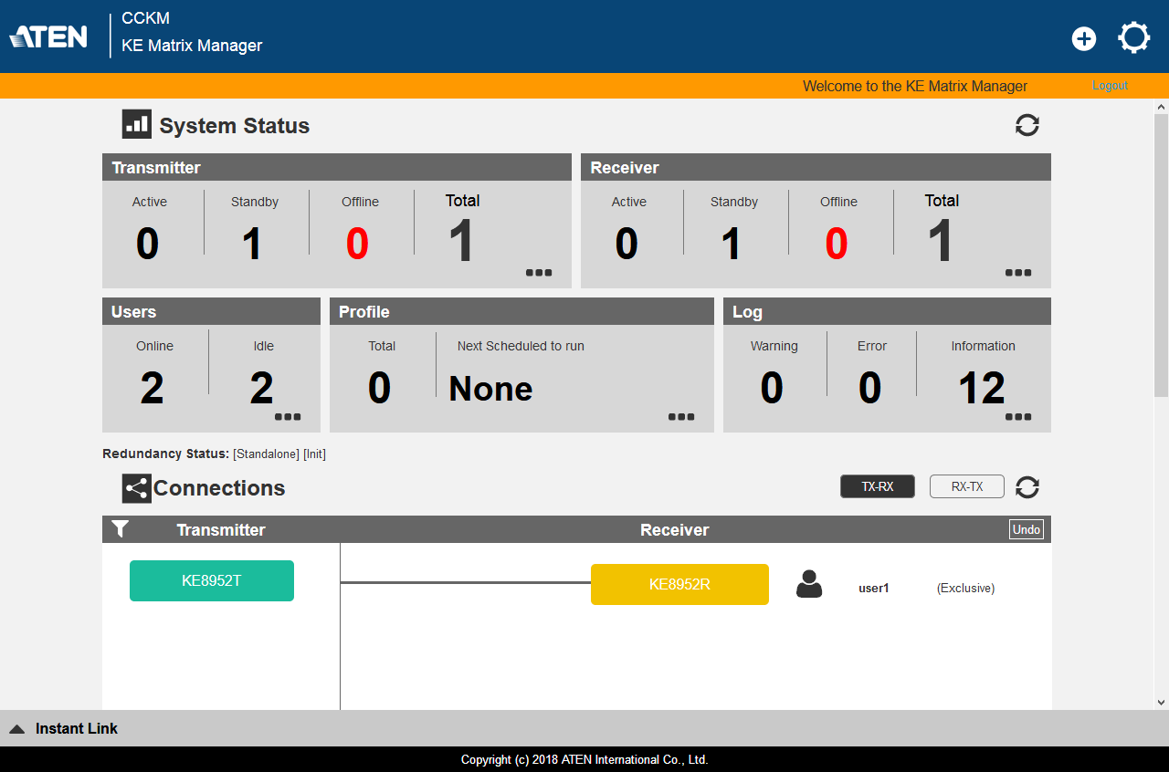
Task: Click the Log Information count 12
Action: (982, 389)
